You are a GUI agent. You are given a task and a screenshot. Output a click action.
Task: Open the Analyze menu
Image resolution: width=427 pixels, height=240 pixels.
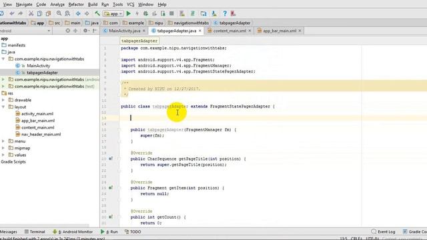57,5
